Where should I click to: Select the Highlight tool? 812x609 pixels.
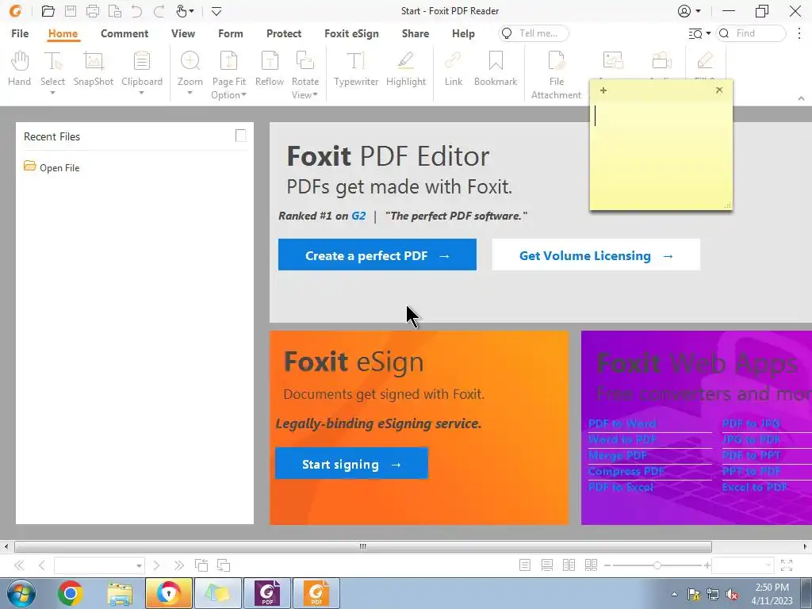(406, 68)
